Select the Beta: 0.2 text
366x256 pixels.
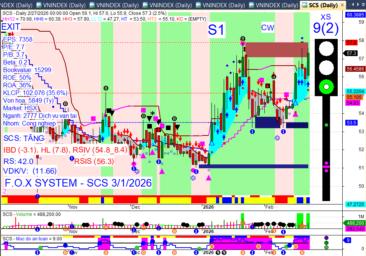point(15,63)
